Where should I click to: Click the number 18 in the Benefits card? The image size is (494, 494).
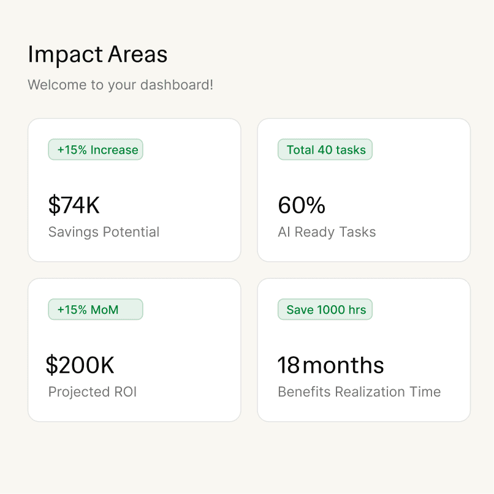[x=289, y=365]
